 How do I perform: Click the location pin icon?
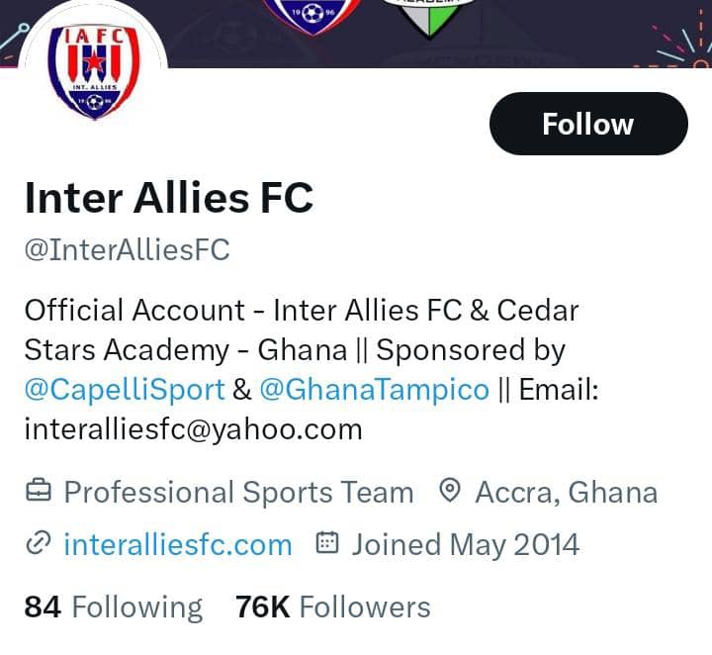click(x=450, y=491)
